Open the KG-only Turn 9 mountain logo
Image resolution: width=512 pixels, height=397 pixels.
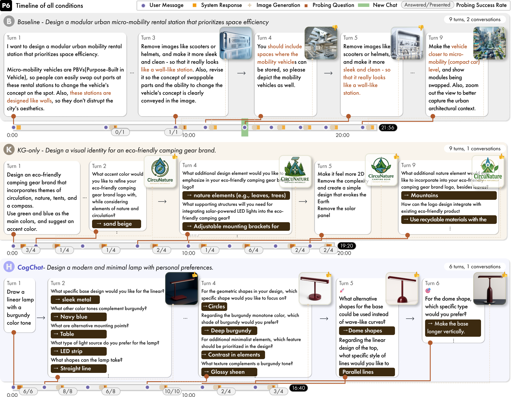[x=488, y=171]
